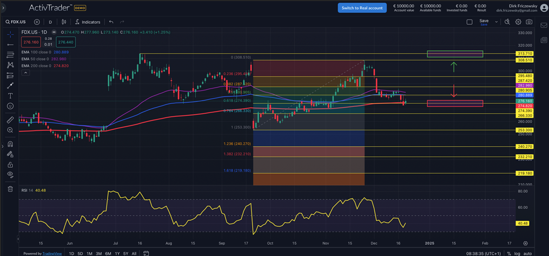Expand the Save layout dropdown
Image resolution: width=549 pixels, height=256 pixels.
496,22
